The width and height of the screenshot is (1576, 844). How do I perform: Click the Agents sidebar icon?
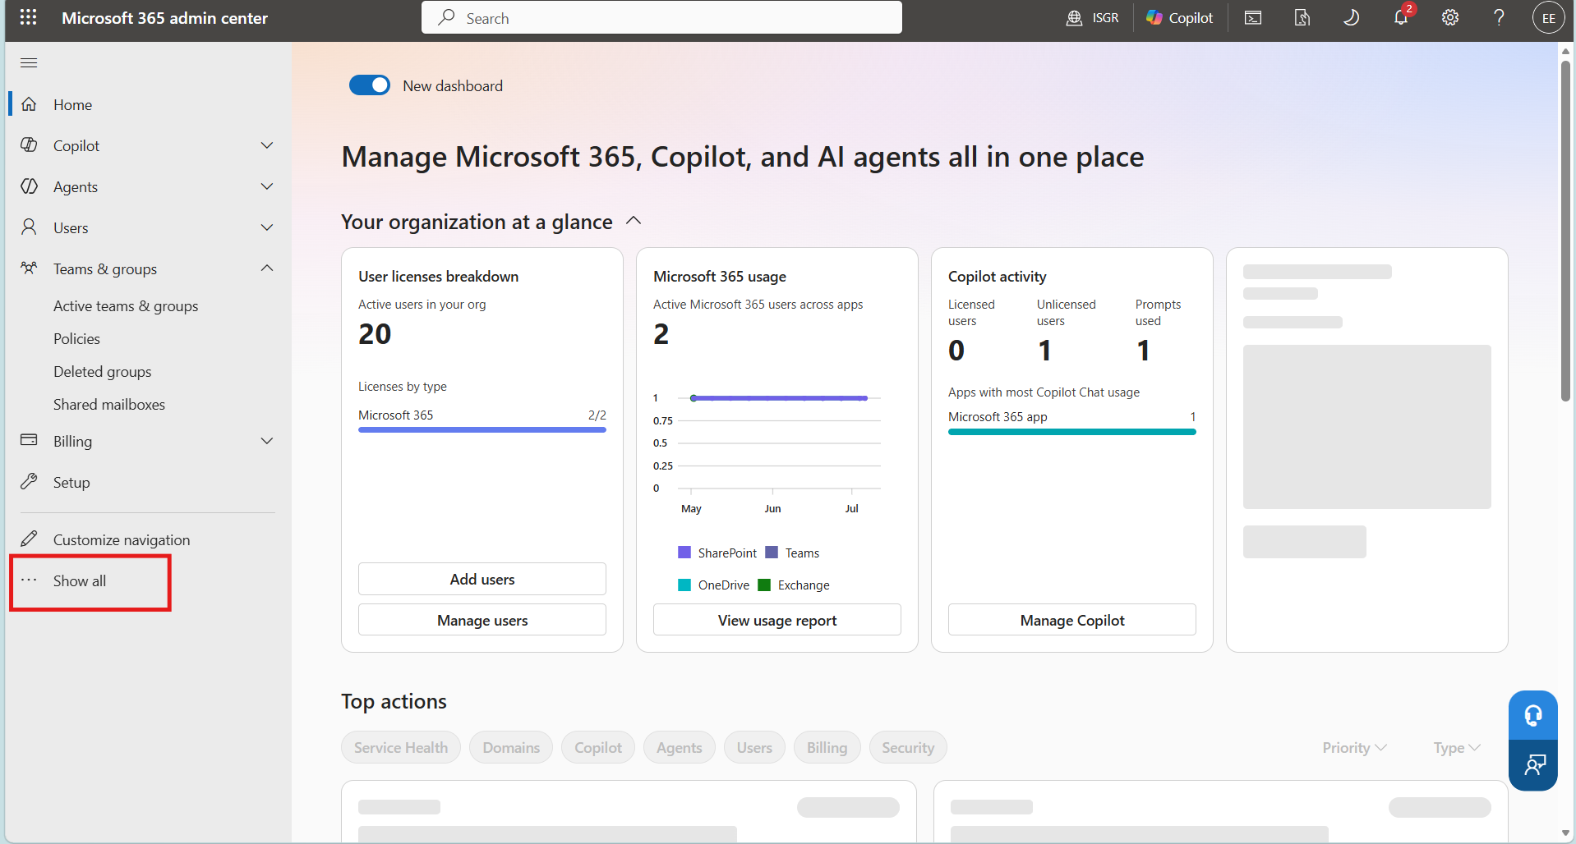29,186
